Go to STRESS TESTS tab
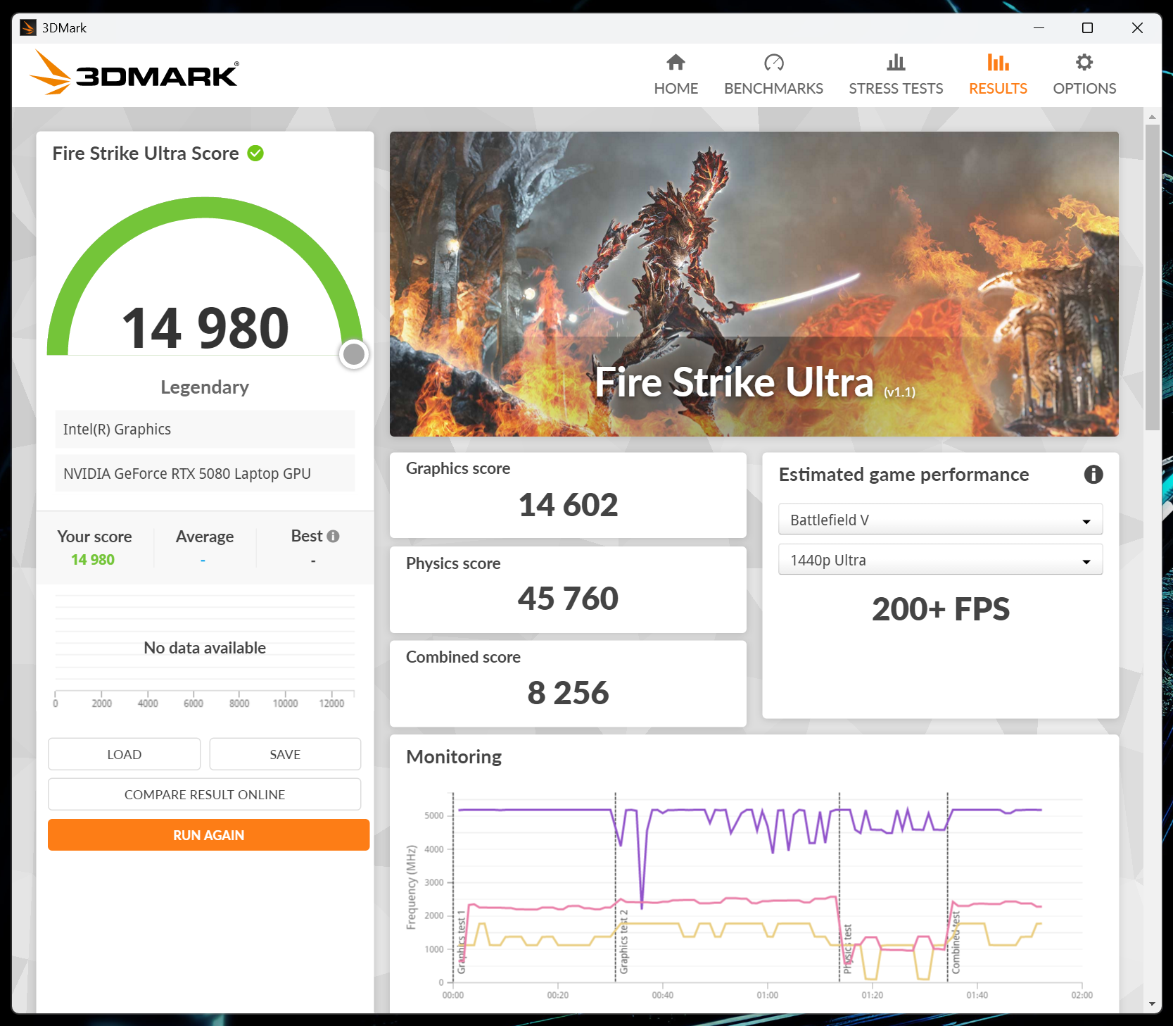The image size is (1173, 1026). coord(896,73)
